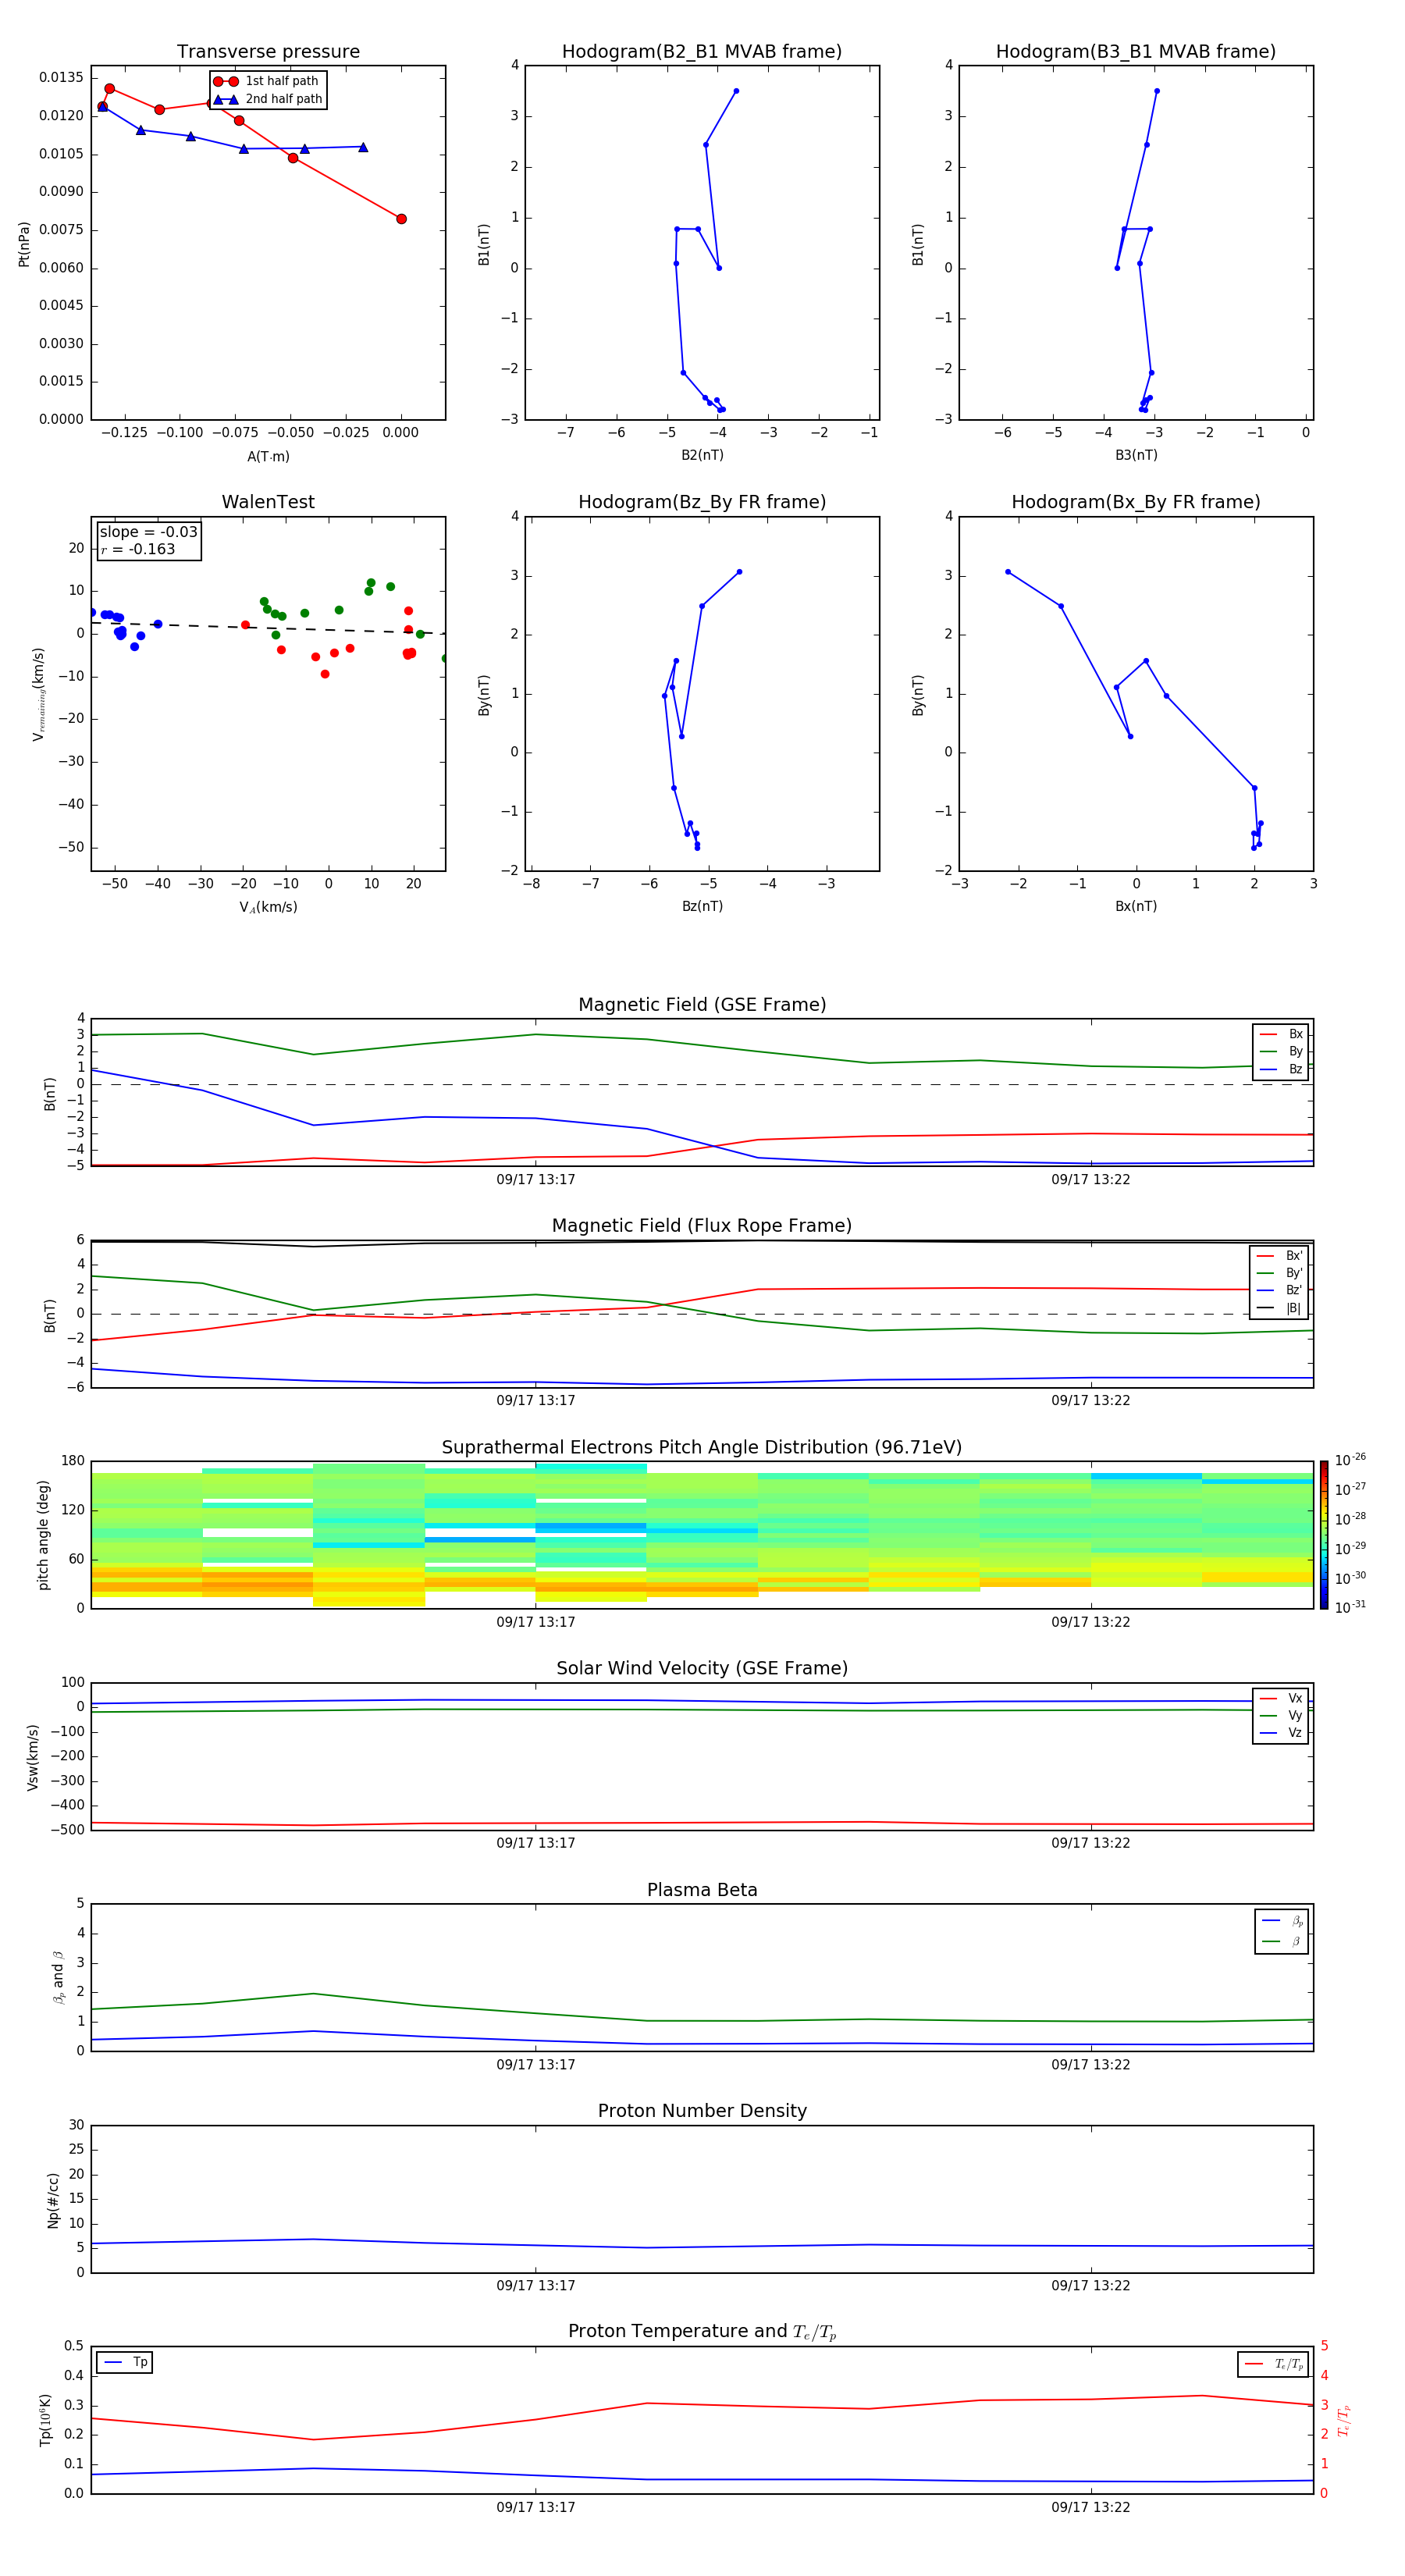
Task: Click the "1st half path" legend entry
Action: (x=267, y=81)
